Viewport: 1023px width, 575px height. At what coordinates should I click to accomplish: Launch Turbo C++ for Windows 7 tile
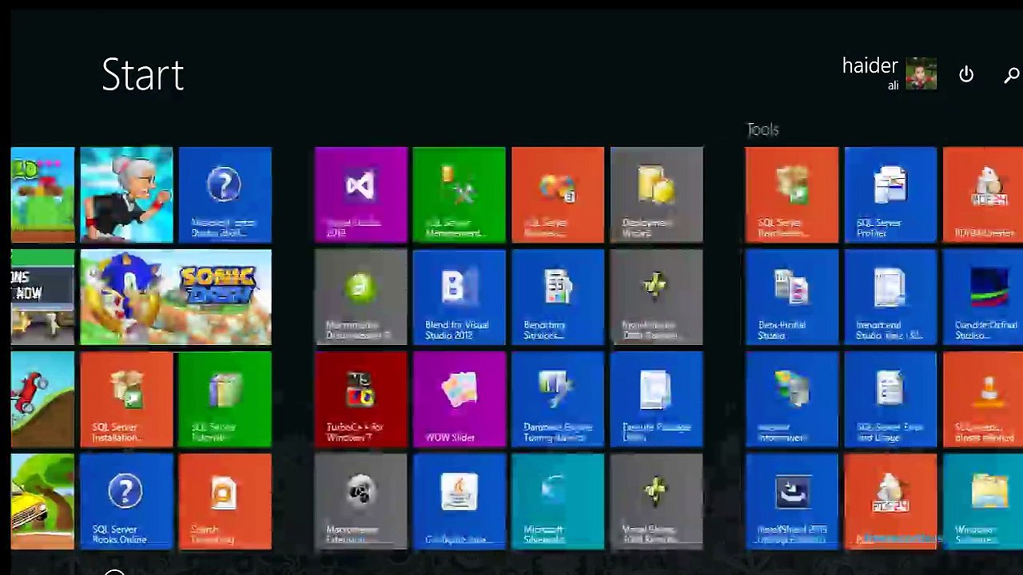pos(361,399)
